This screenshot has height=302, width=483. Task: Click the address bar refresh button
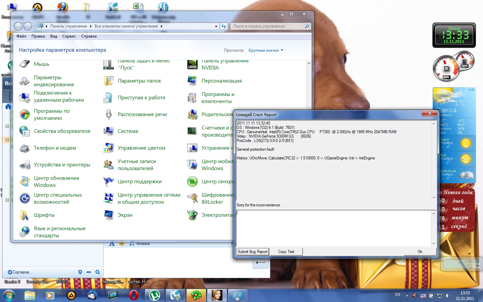[224, 26]
